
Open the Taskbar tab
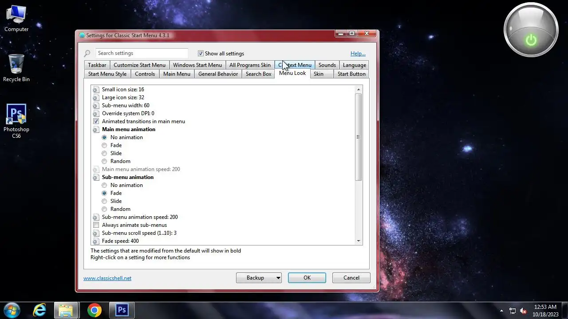point(97,65)
